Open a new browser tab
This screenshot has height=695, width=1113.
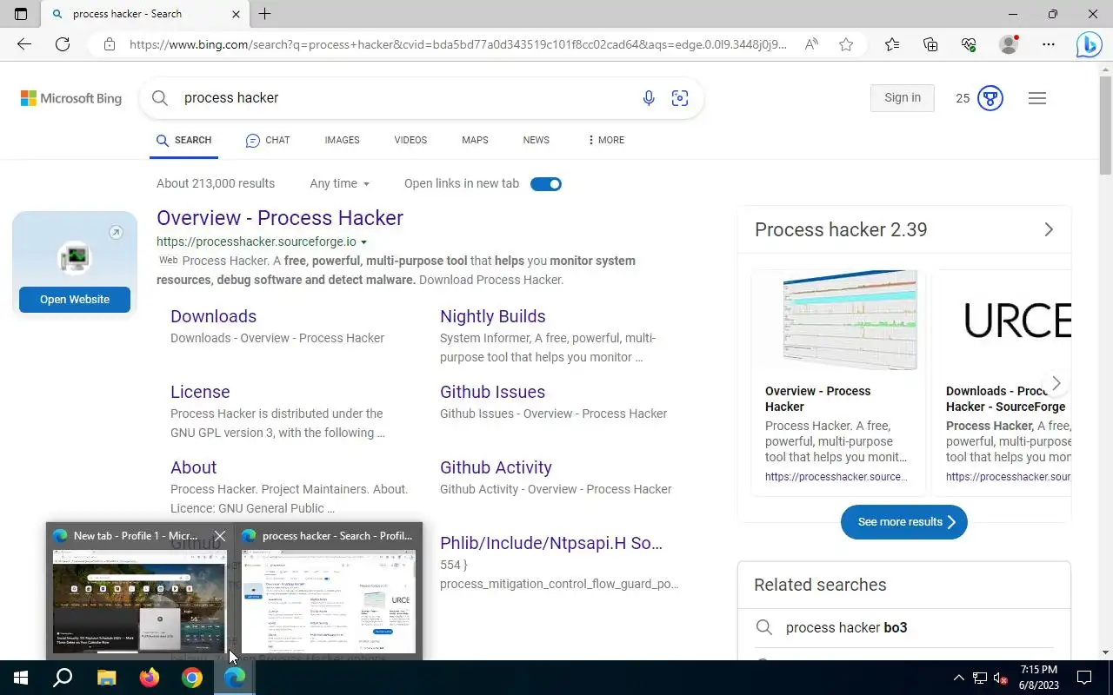tap(264, 14)
